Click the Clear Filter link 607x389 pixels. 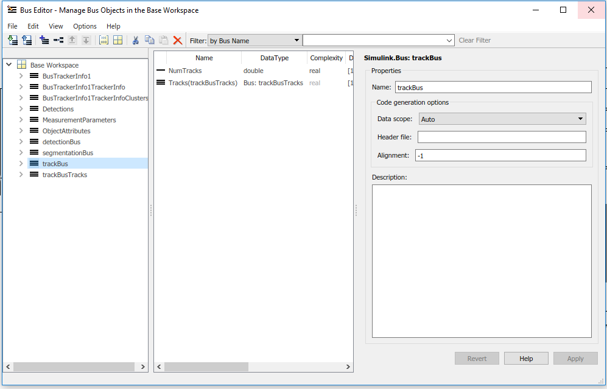click(x=474, y=40)
